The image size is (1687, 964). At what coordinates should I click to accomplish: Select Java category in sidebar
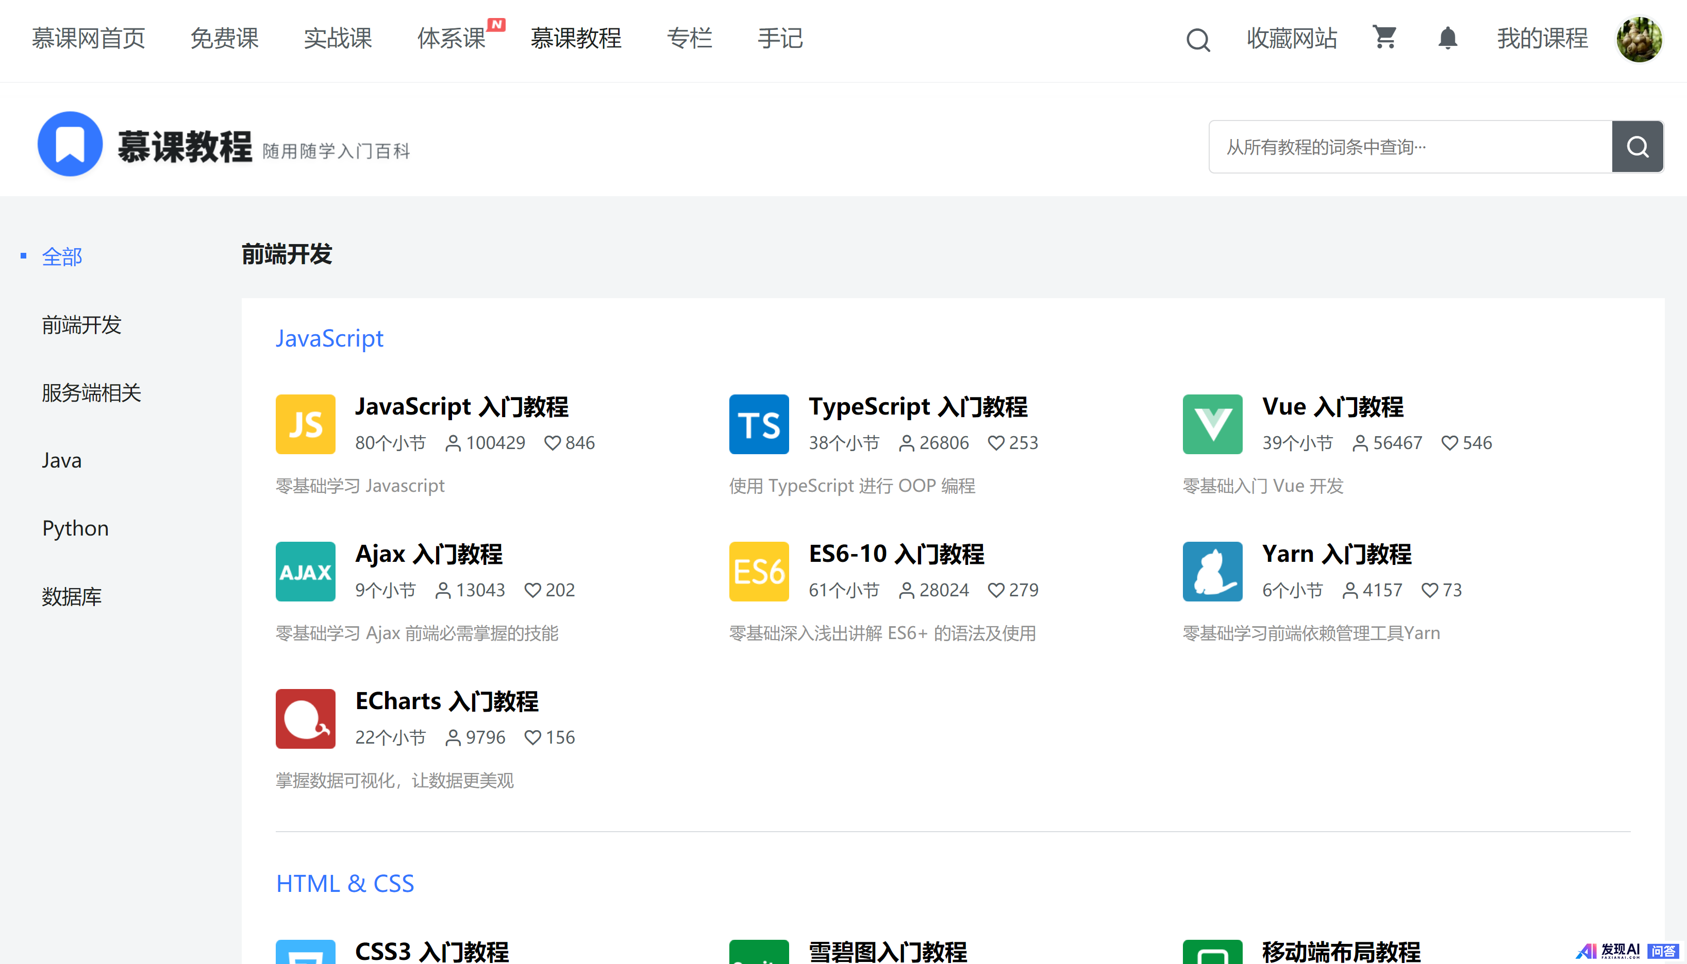click(x=62, y=460)
